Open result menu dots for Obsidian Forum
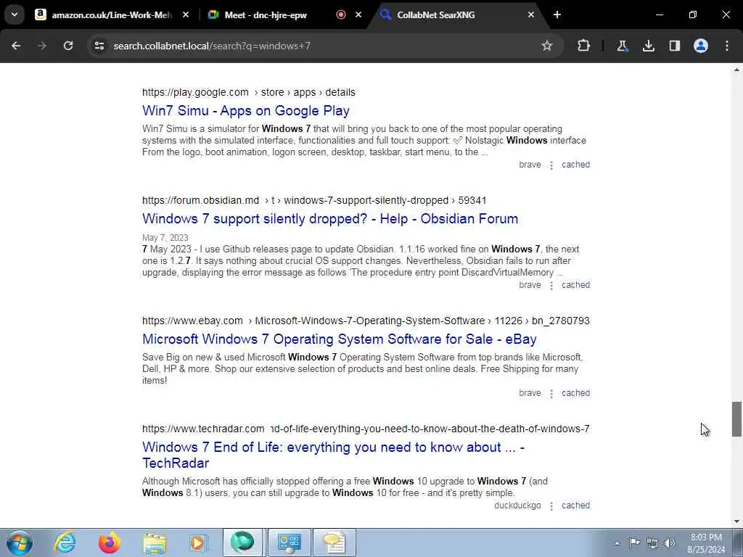Image resolution: width=743 pixels, height=557 pixels. coord(551,286)
